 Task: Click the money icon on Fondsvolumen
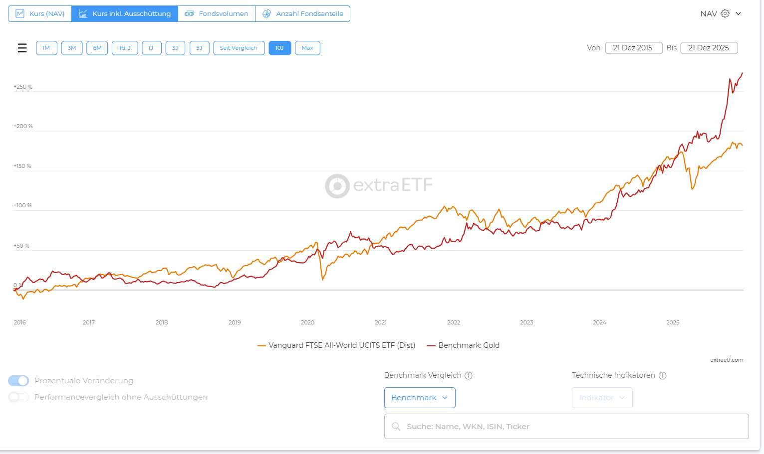(190, 13)
